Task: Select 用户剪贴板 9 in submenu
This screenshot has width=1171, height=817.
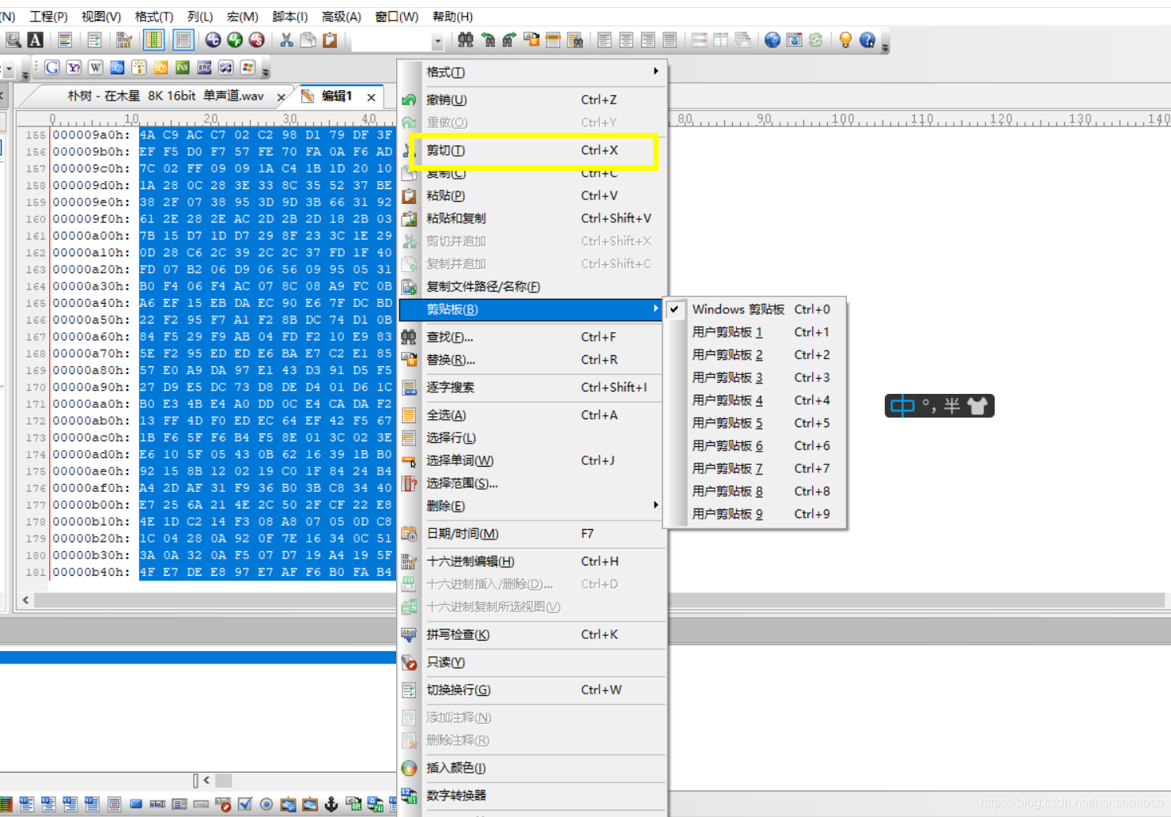Action: (756, 514)
